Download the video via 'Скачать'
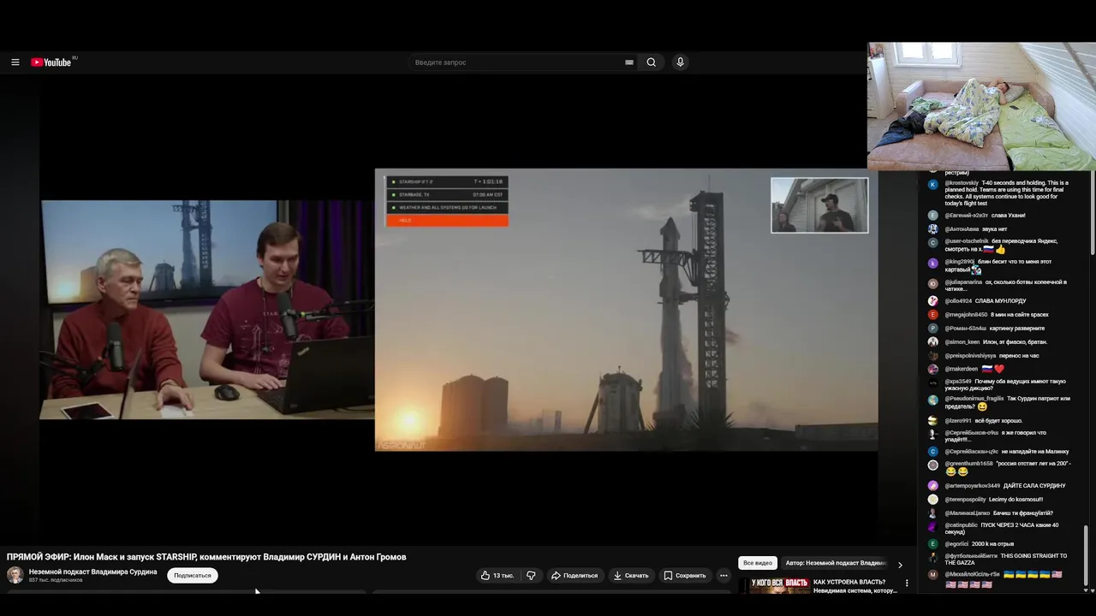Screen dimensions: 1096x616 (631, 576)
